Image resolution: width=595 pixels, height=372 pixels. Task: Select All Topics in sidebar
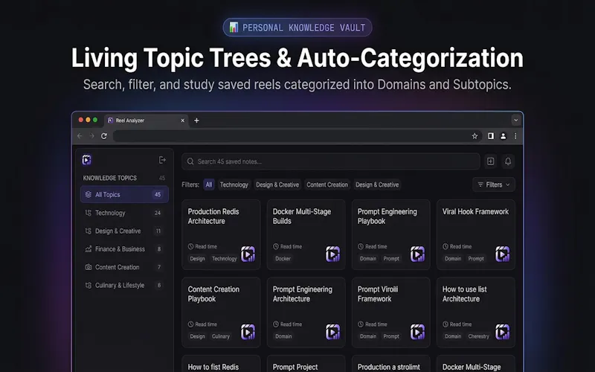124,194
